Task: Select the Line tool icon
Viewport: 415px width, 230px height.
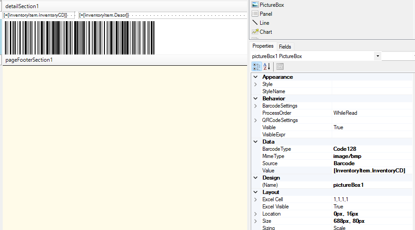Action: 255,23
